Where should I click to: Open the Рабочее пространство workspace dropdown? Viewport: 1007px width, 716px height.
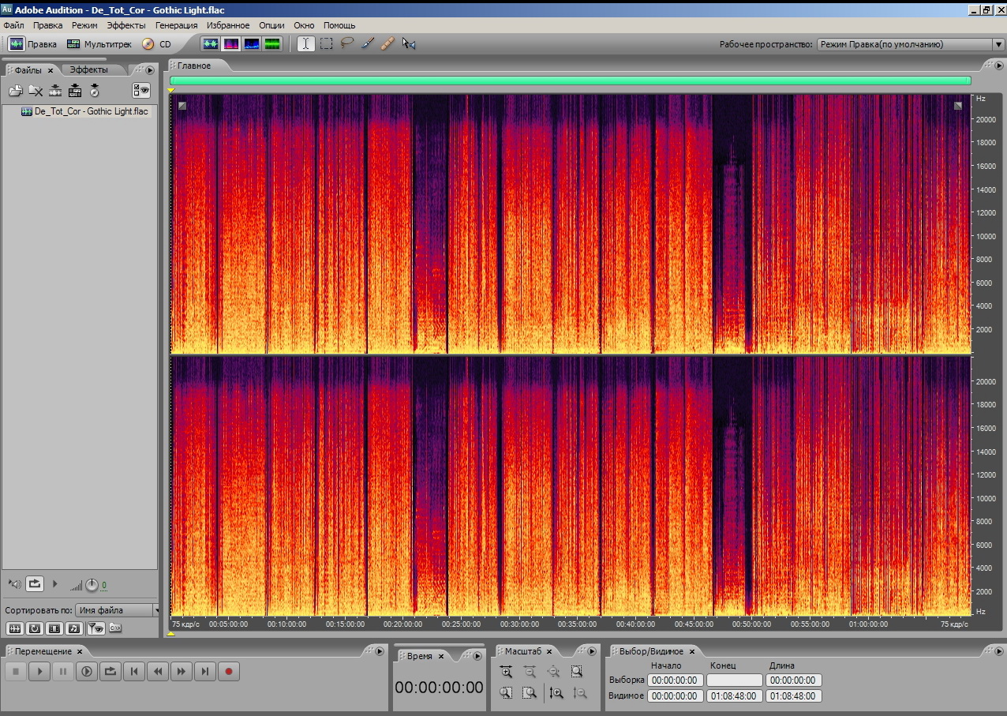(x=910, y=44)
